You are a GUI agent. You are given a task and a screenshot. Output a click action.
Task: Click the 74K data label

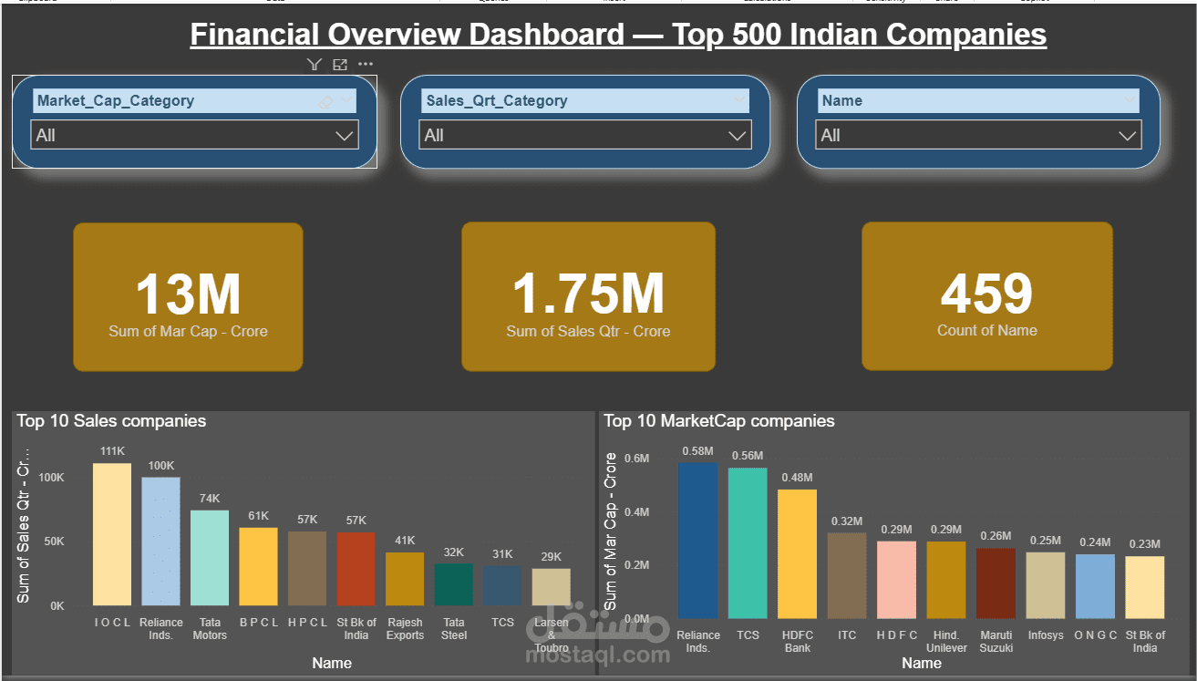pyautogui.click(x=210, y=499)
